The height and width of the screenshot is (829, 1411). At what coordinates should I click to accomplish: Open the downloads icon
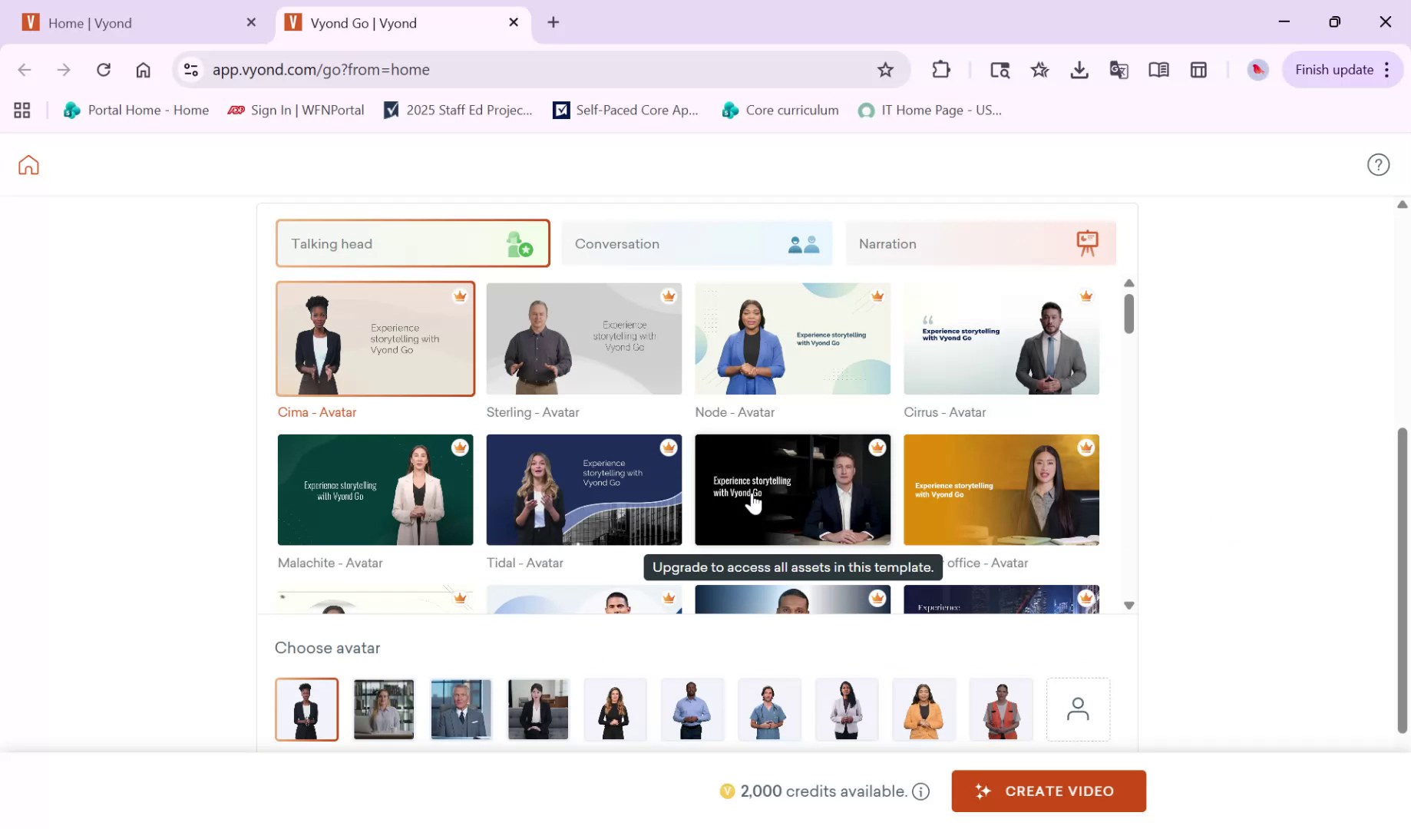[1079, 69]
